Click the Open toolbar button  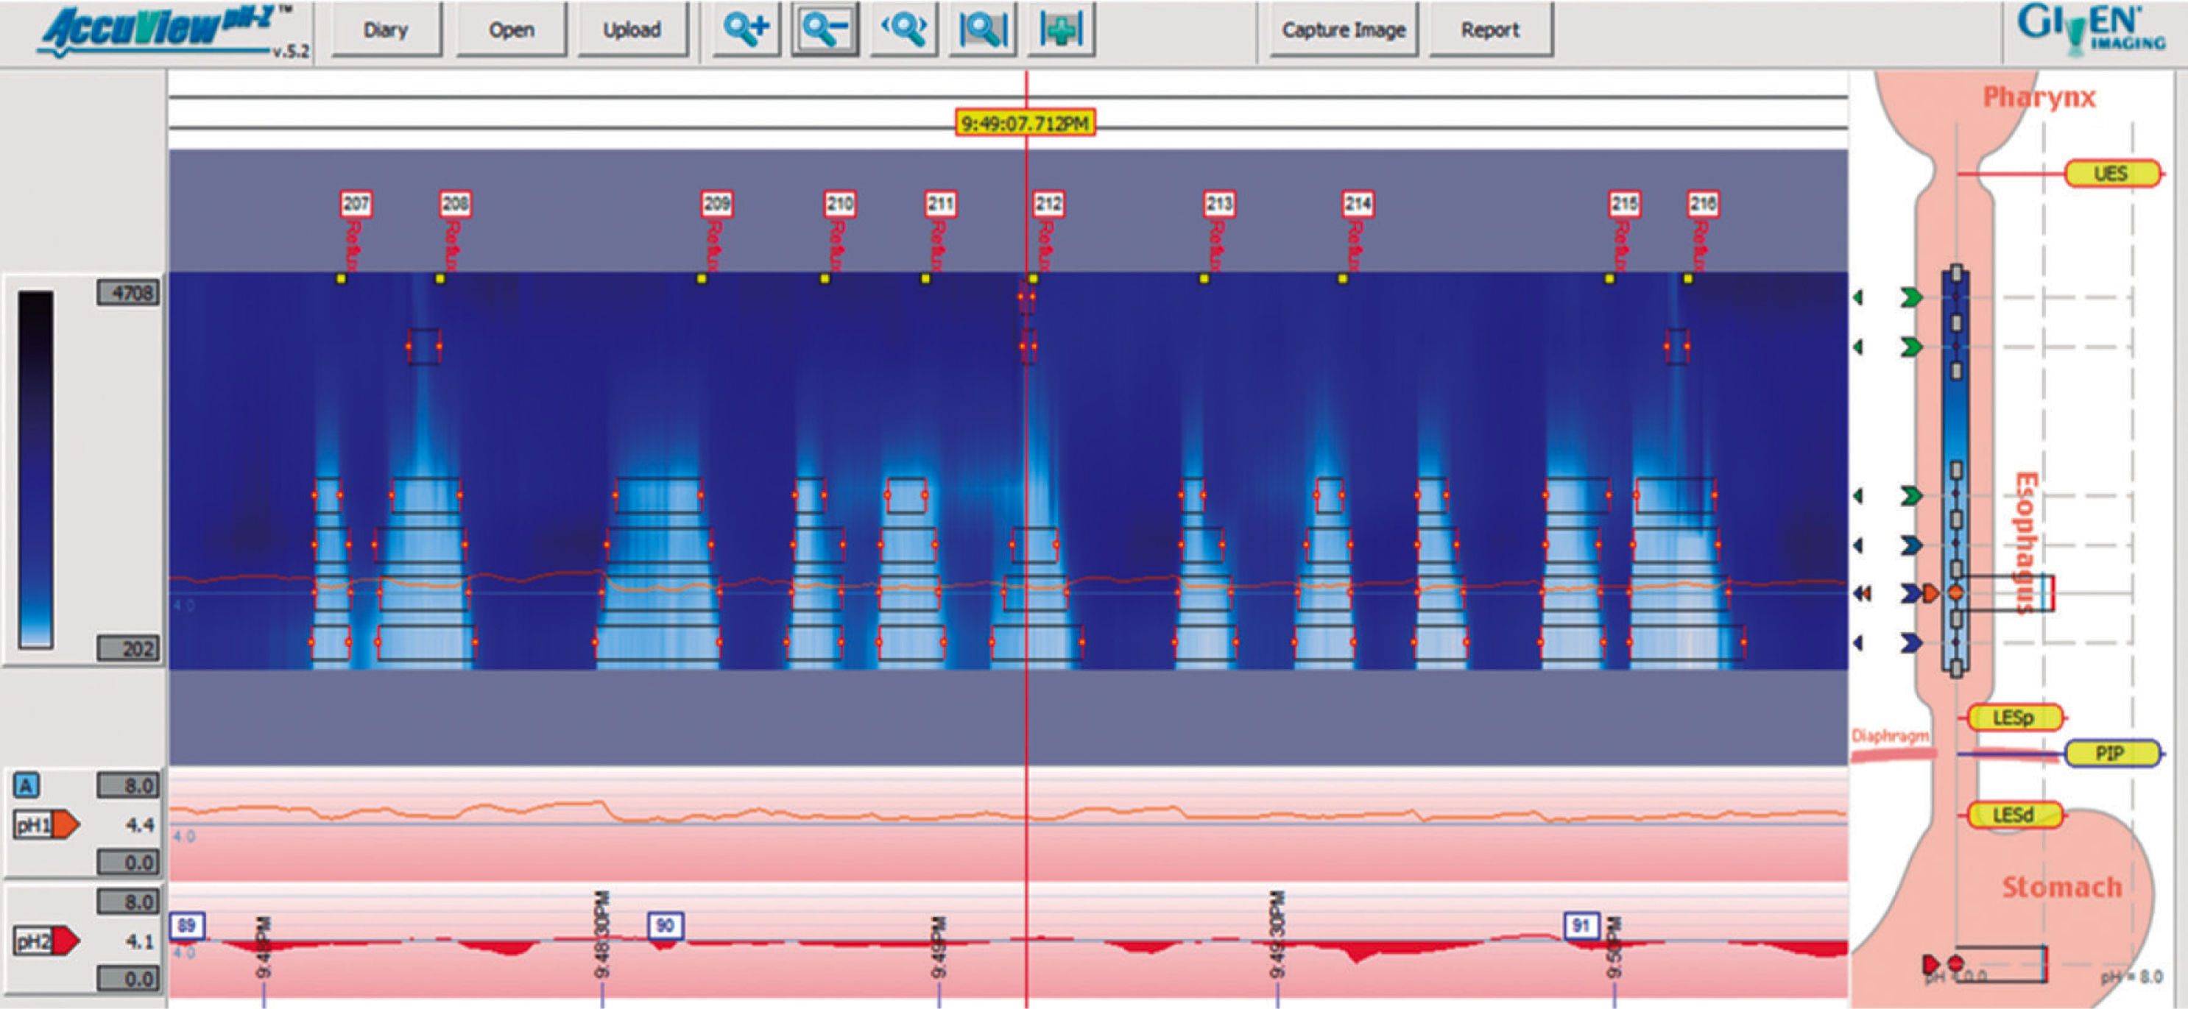coord(510,31)
